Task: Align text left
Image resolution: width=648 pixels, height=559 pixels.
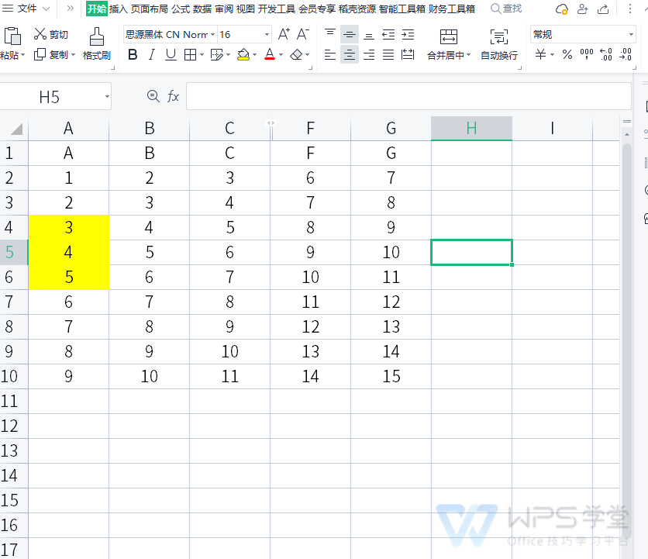Action: click(329, 54)
